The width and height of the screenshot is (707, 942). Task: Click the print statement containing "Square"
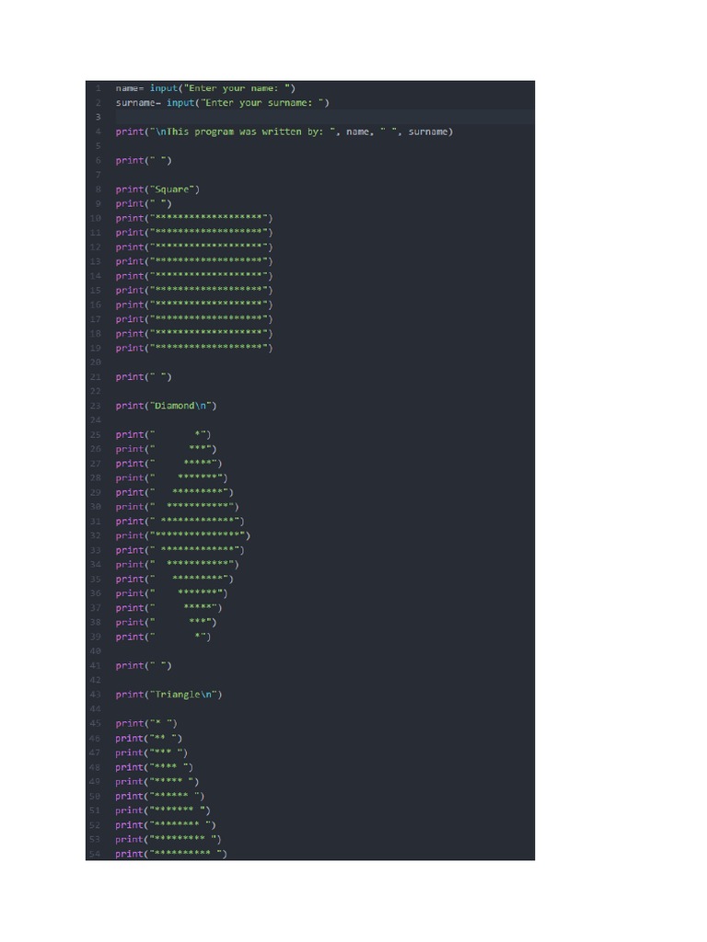tap(157, 190)
